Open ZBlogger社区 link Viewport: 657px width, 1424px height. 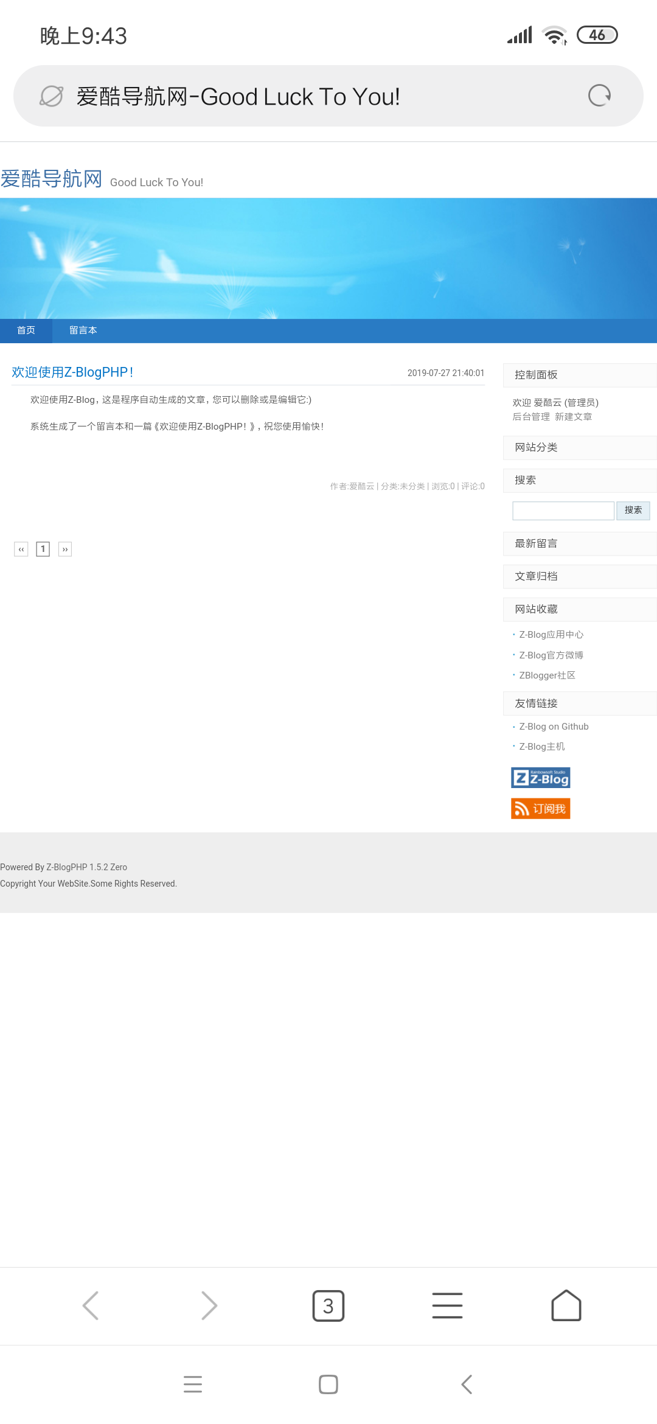547,675
